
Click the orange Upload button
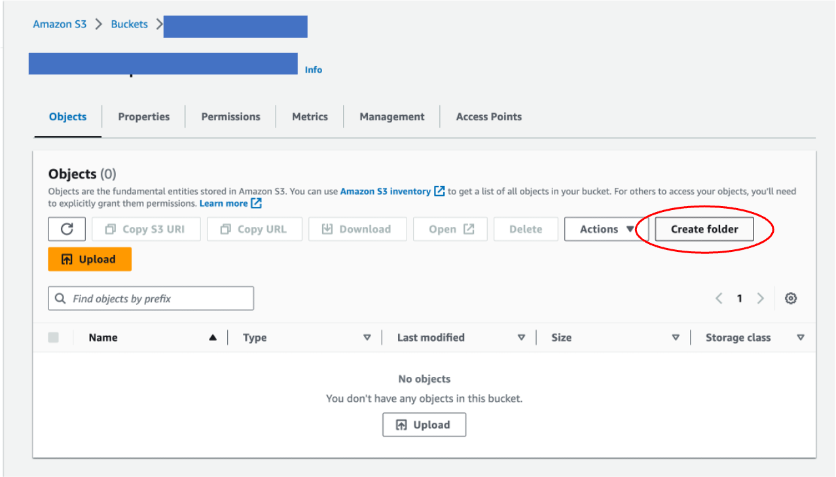[90, 259]
